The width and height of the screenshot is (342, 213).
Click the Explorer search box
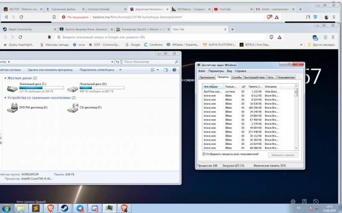point(151,62)
